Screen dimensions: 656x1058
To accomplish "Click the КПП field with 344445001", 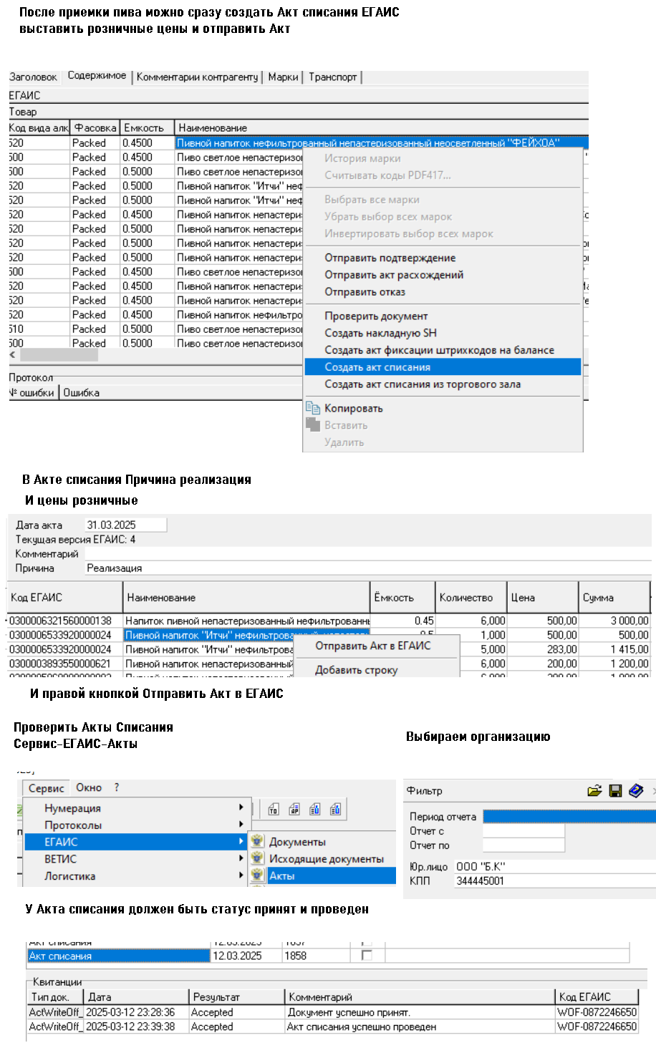I will [x=555, y=880].
